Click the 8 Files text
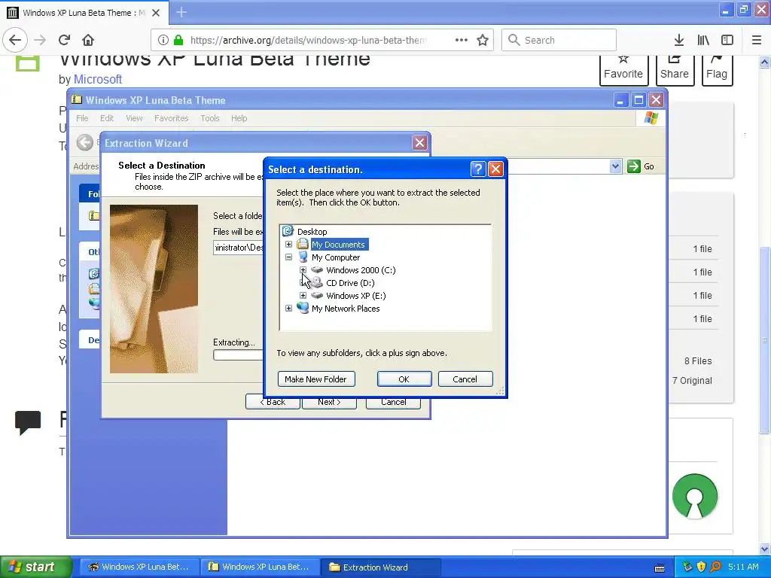 698,360
